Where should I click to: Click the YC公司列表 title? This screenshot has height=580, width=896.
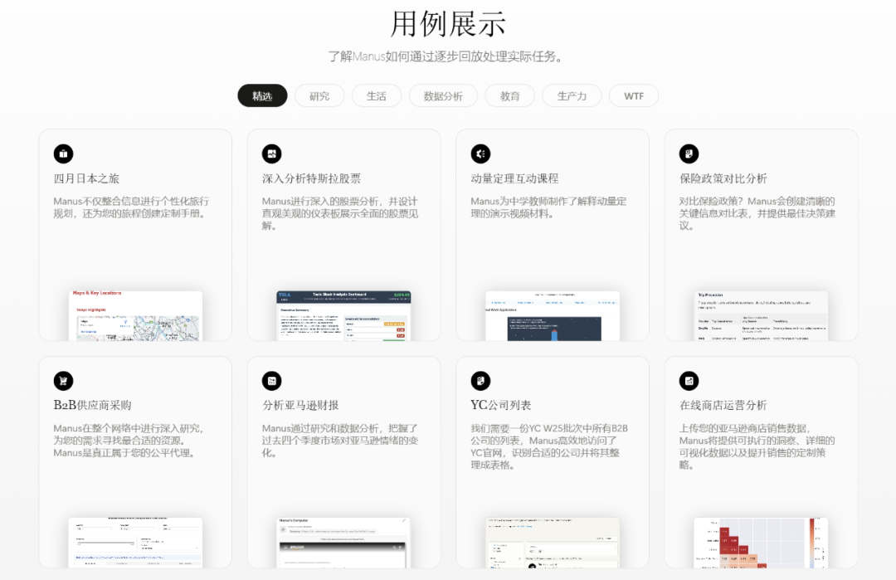tap(501, 405)
